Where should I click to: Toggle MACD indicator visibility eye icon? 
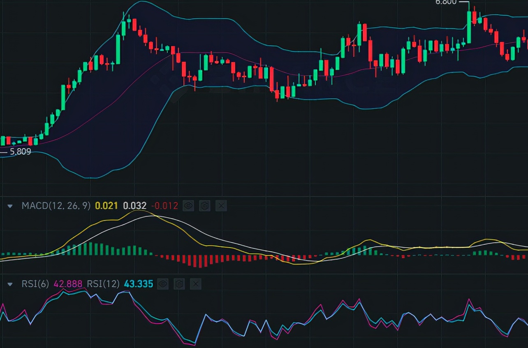click(x=188, y=206)
